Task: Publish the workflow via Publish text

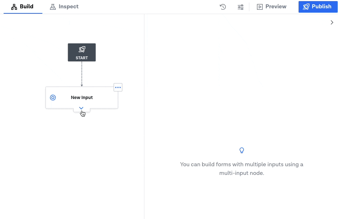Action: click(x=321, y=7)
